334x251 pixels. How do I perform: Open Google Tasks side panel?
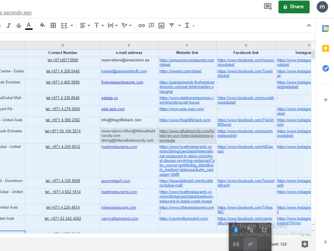click(325, 68)
